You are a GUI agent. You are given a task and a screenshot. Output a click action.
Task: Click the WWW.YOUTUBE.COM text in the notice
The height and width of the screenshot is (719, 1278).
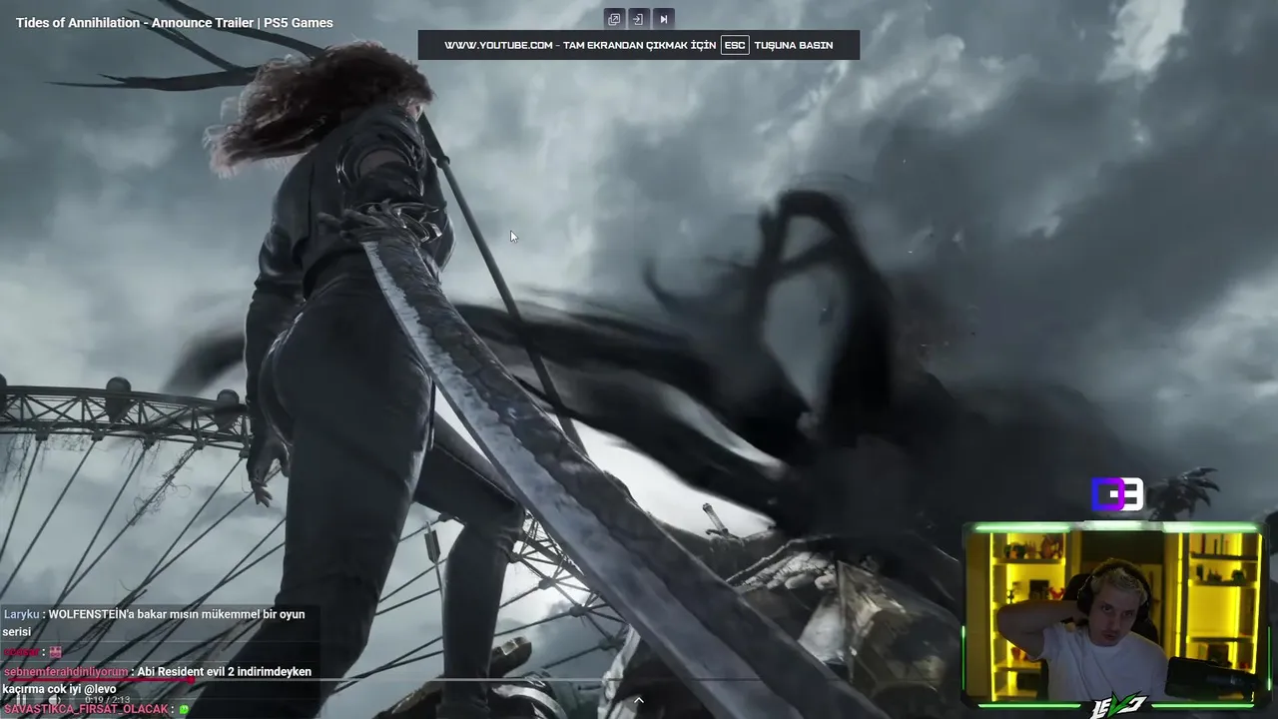pos(498,45)
